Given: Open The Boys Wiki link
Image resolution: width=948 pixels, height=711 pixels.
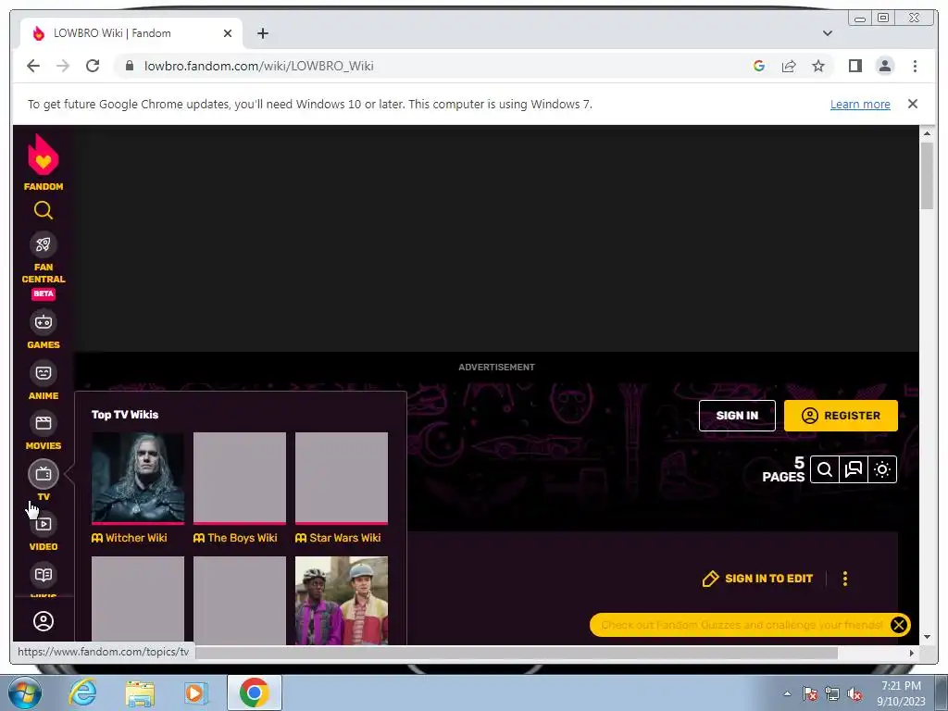Looking at the screenshot, I should (x=235, y=538).
